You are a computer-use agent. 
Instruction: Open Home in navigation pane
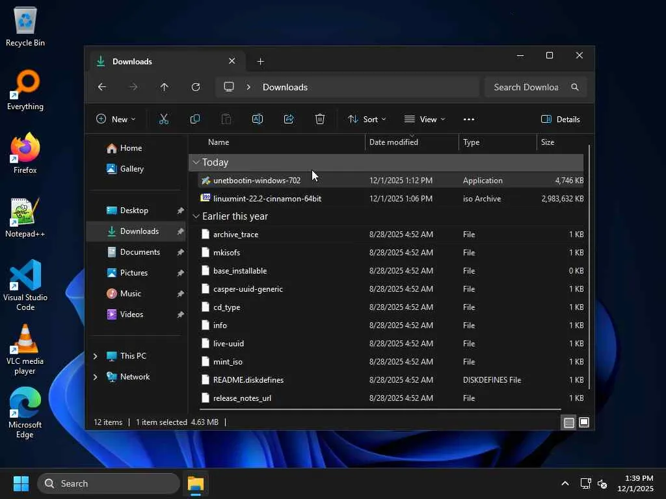[x=136, y=148]
